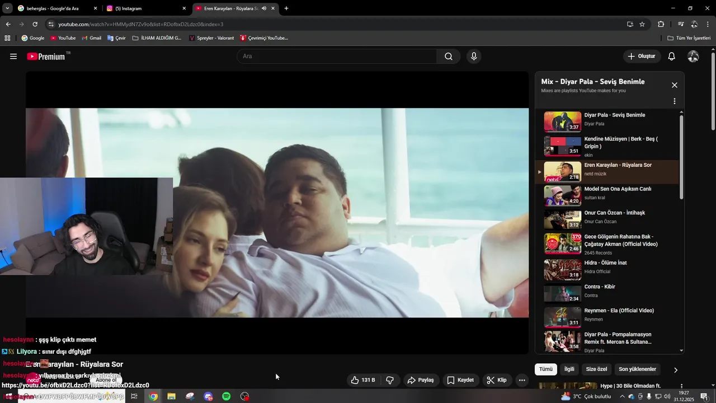The image size is (716, 403).
Task: Open Chrome apps grid shortcut
Action: click(x=7, y=38)
